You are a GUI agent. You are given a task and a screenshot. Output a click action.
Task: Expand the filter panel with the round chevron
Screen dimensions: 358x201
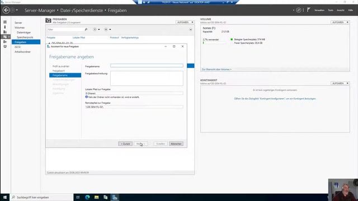pos(191,30)
